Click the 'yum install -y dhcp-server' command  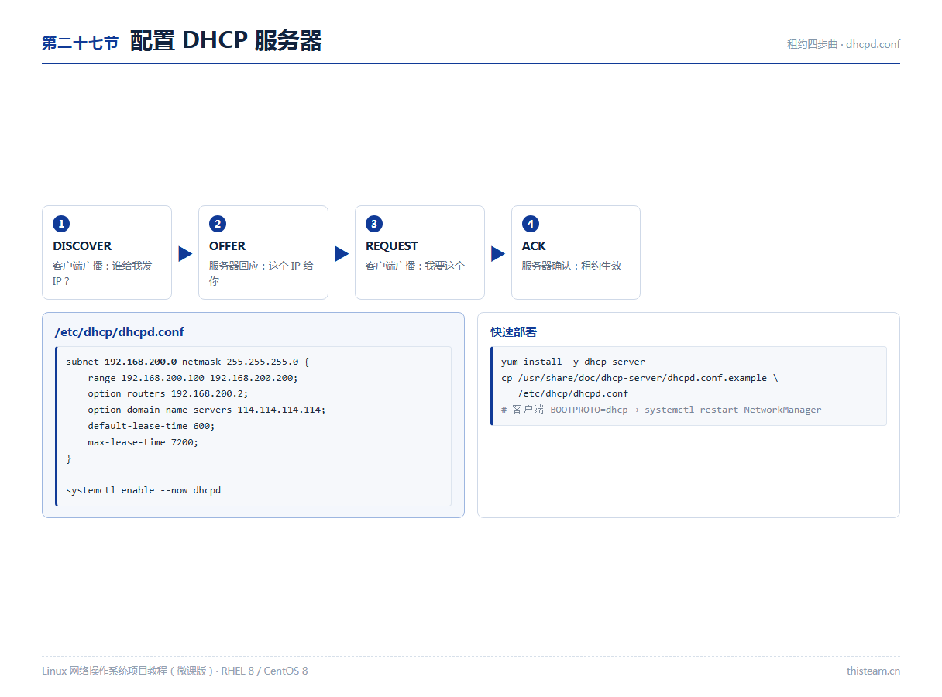click(573, 362)
